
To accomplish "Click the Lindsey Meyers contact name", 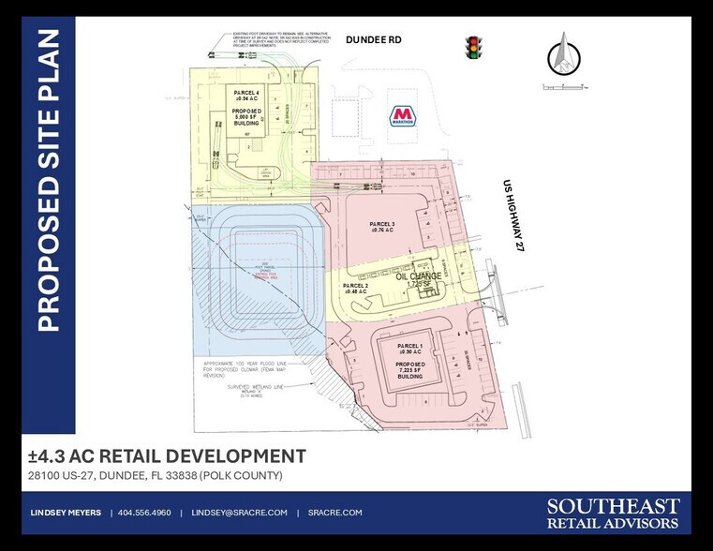I will (64, 513).
